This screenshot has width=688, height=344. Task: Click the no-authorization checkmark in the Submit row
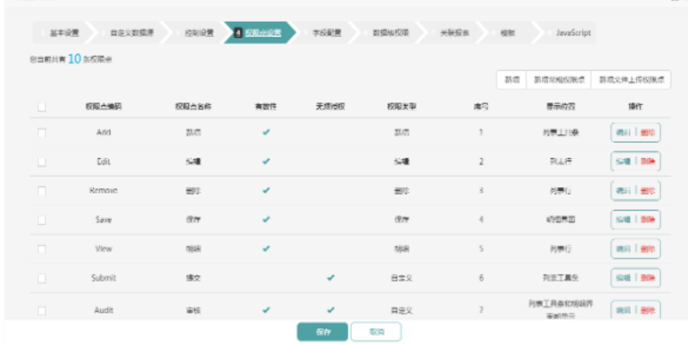coord(330,278)
